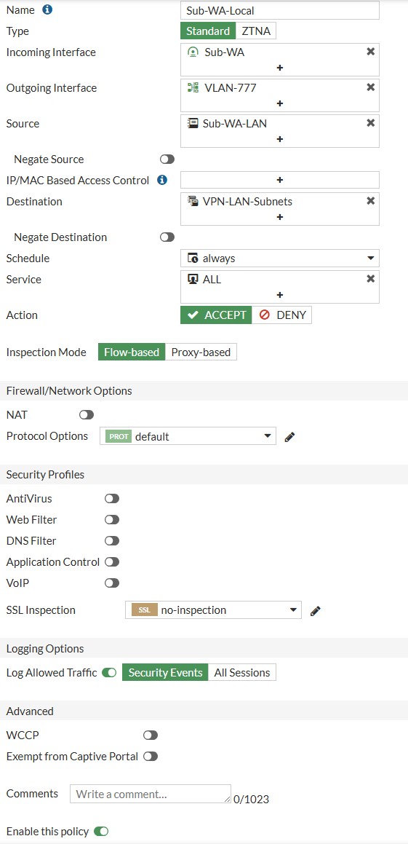
Task: Remove VPN-LAN-Subnets destination entry
Action: (370, 201)
